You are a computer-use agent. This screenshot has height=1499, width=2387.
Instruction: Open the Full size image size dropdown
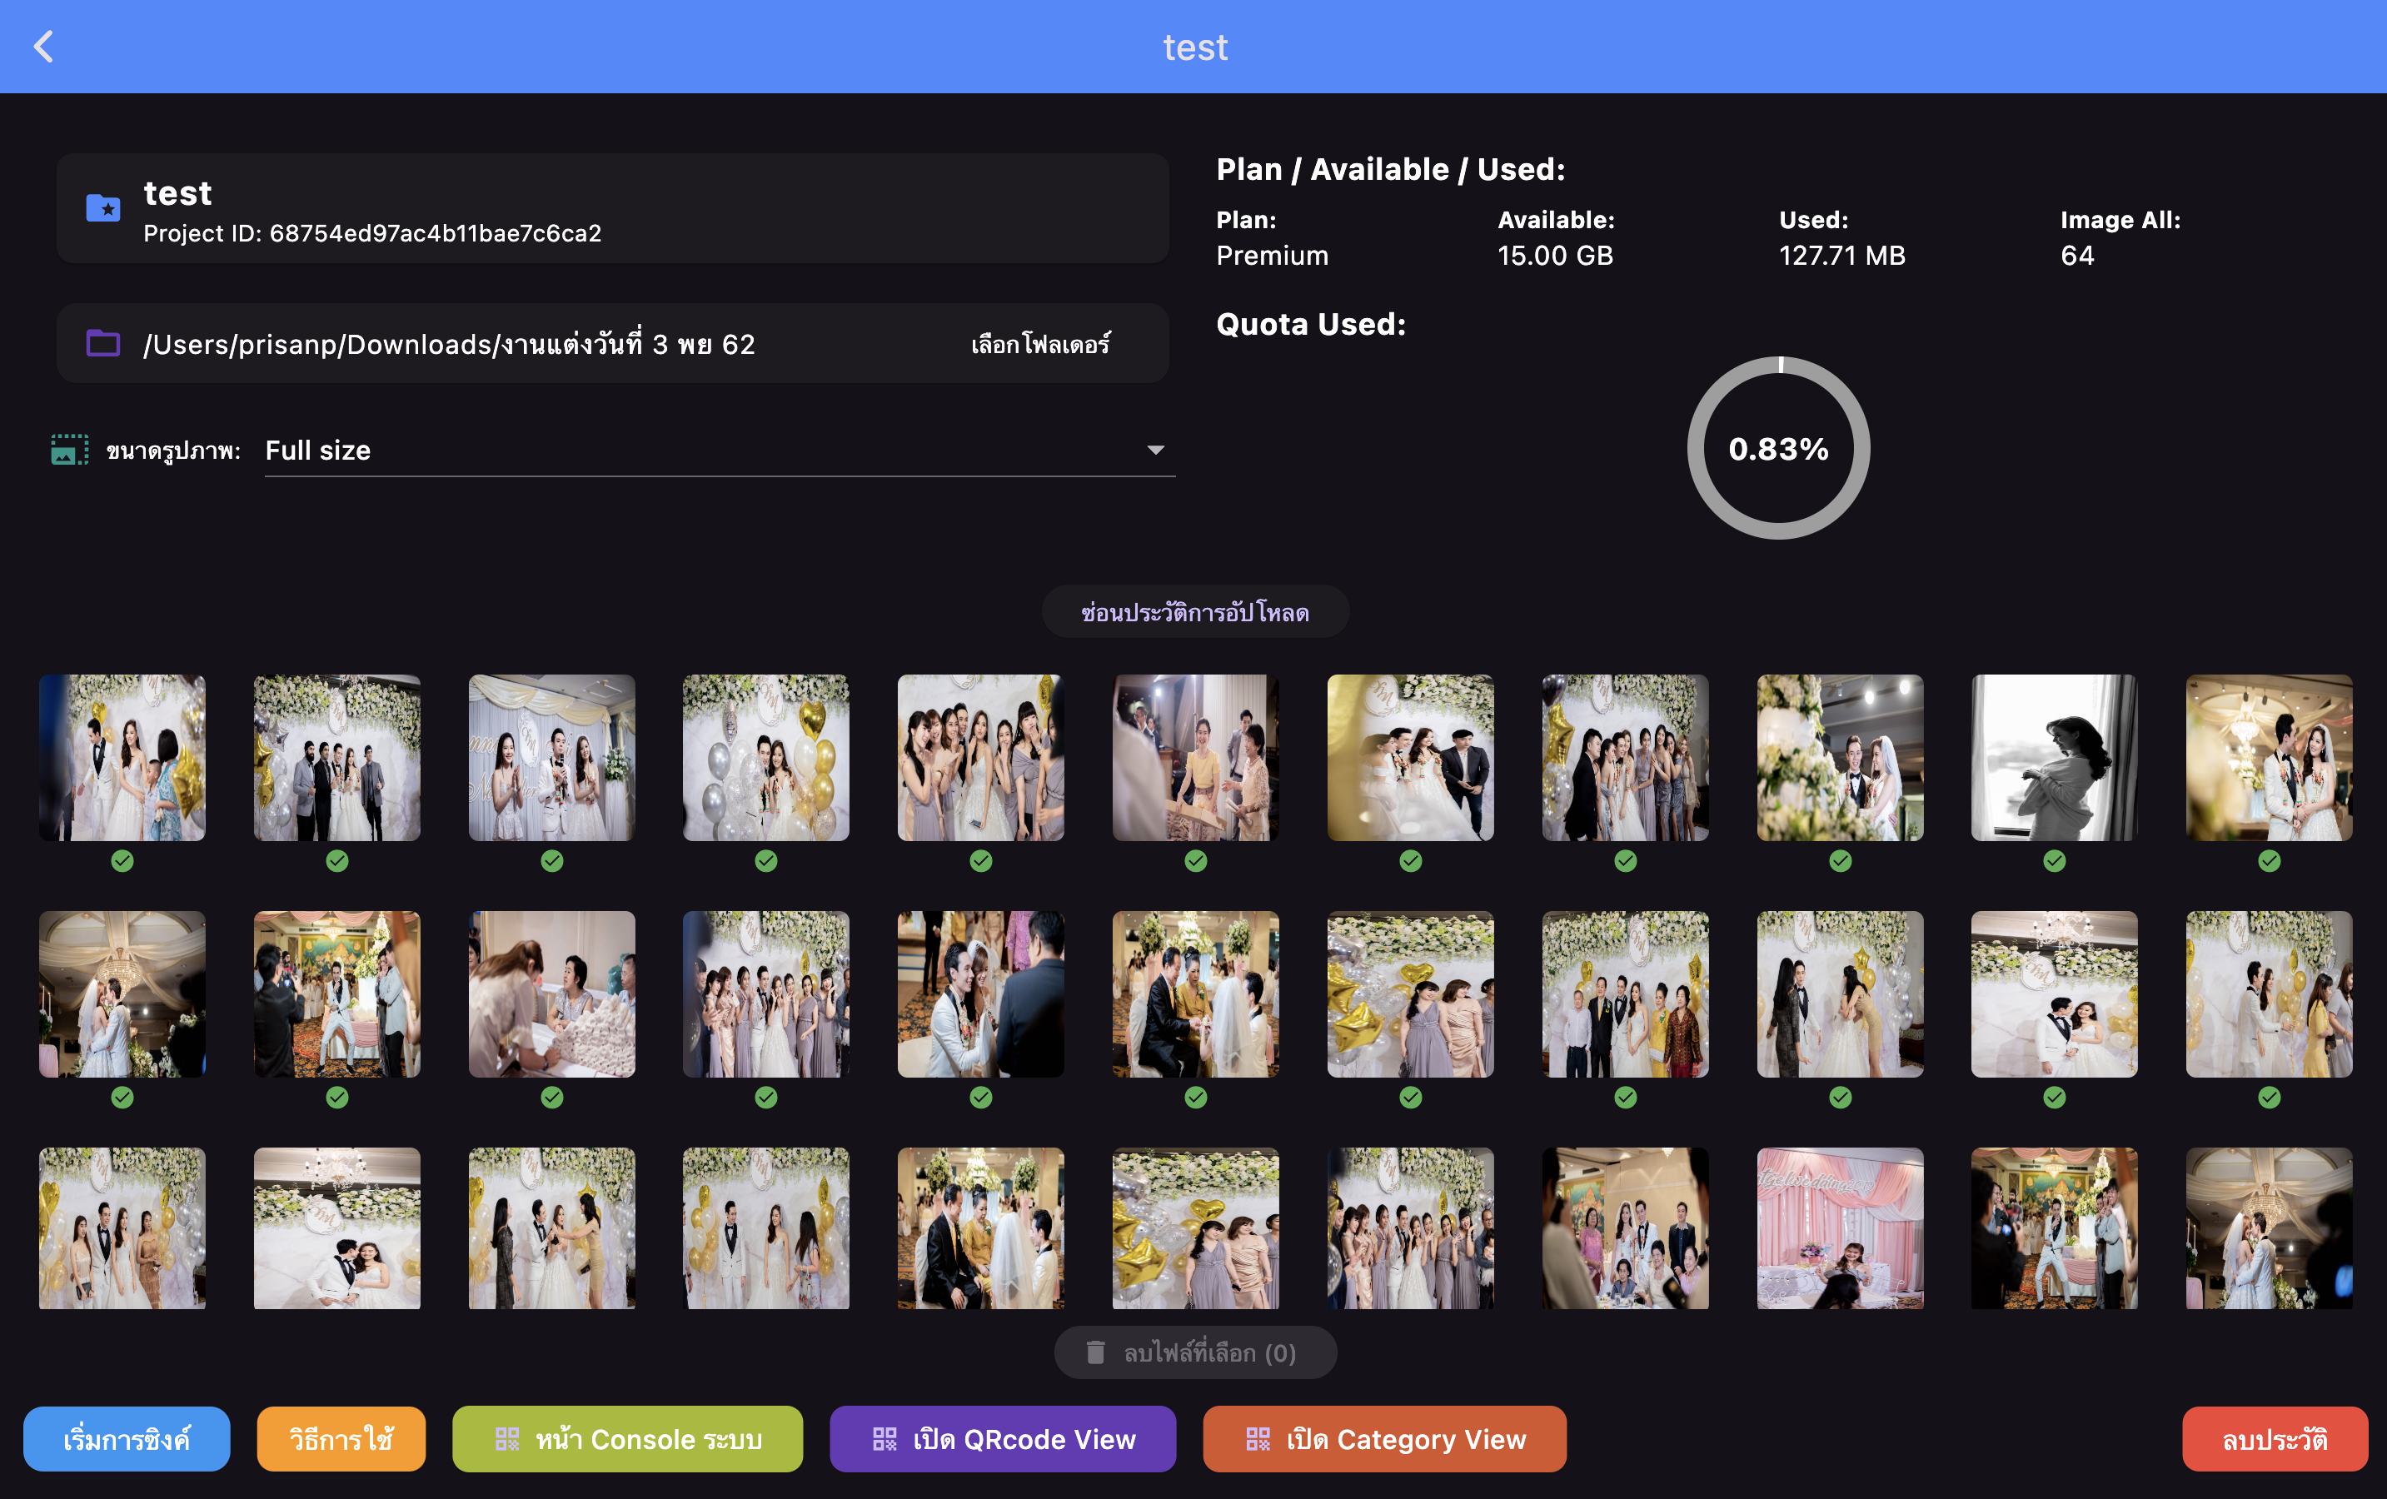click(720, 450)
